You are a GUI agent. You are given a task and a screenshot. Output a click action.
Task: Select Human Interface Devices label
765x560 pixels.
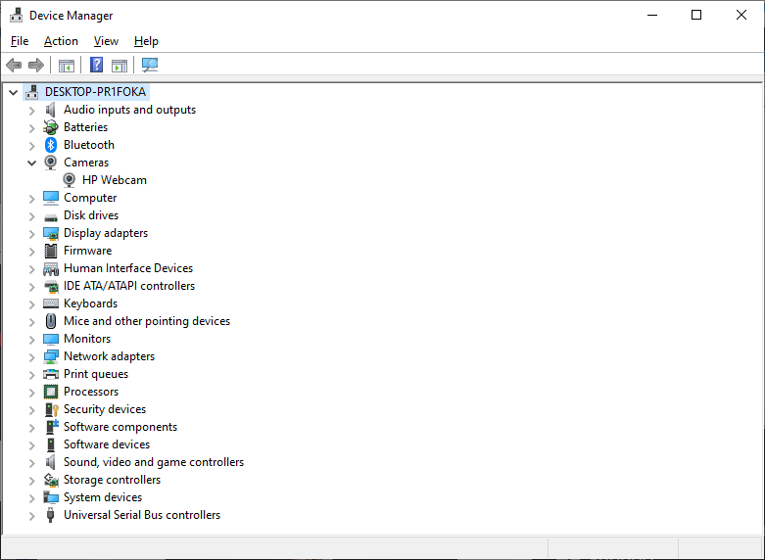click(128, 268)
